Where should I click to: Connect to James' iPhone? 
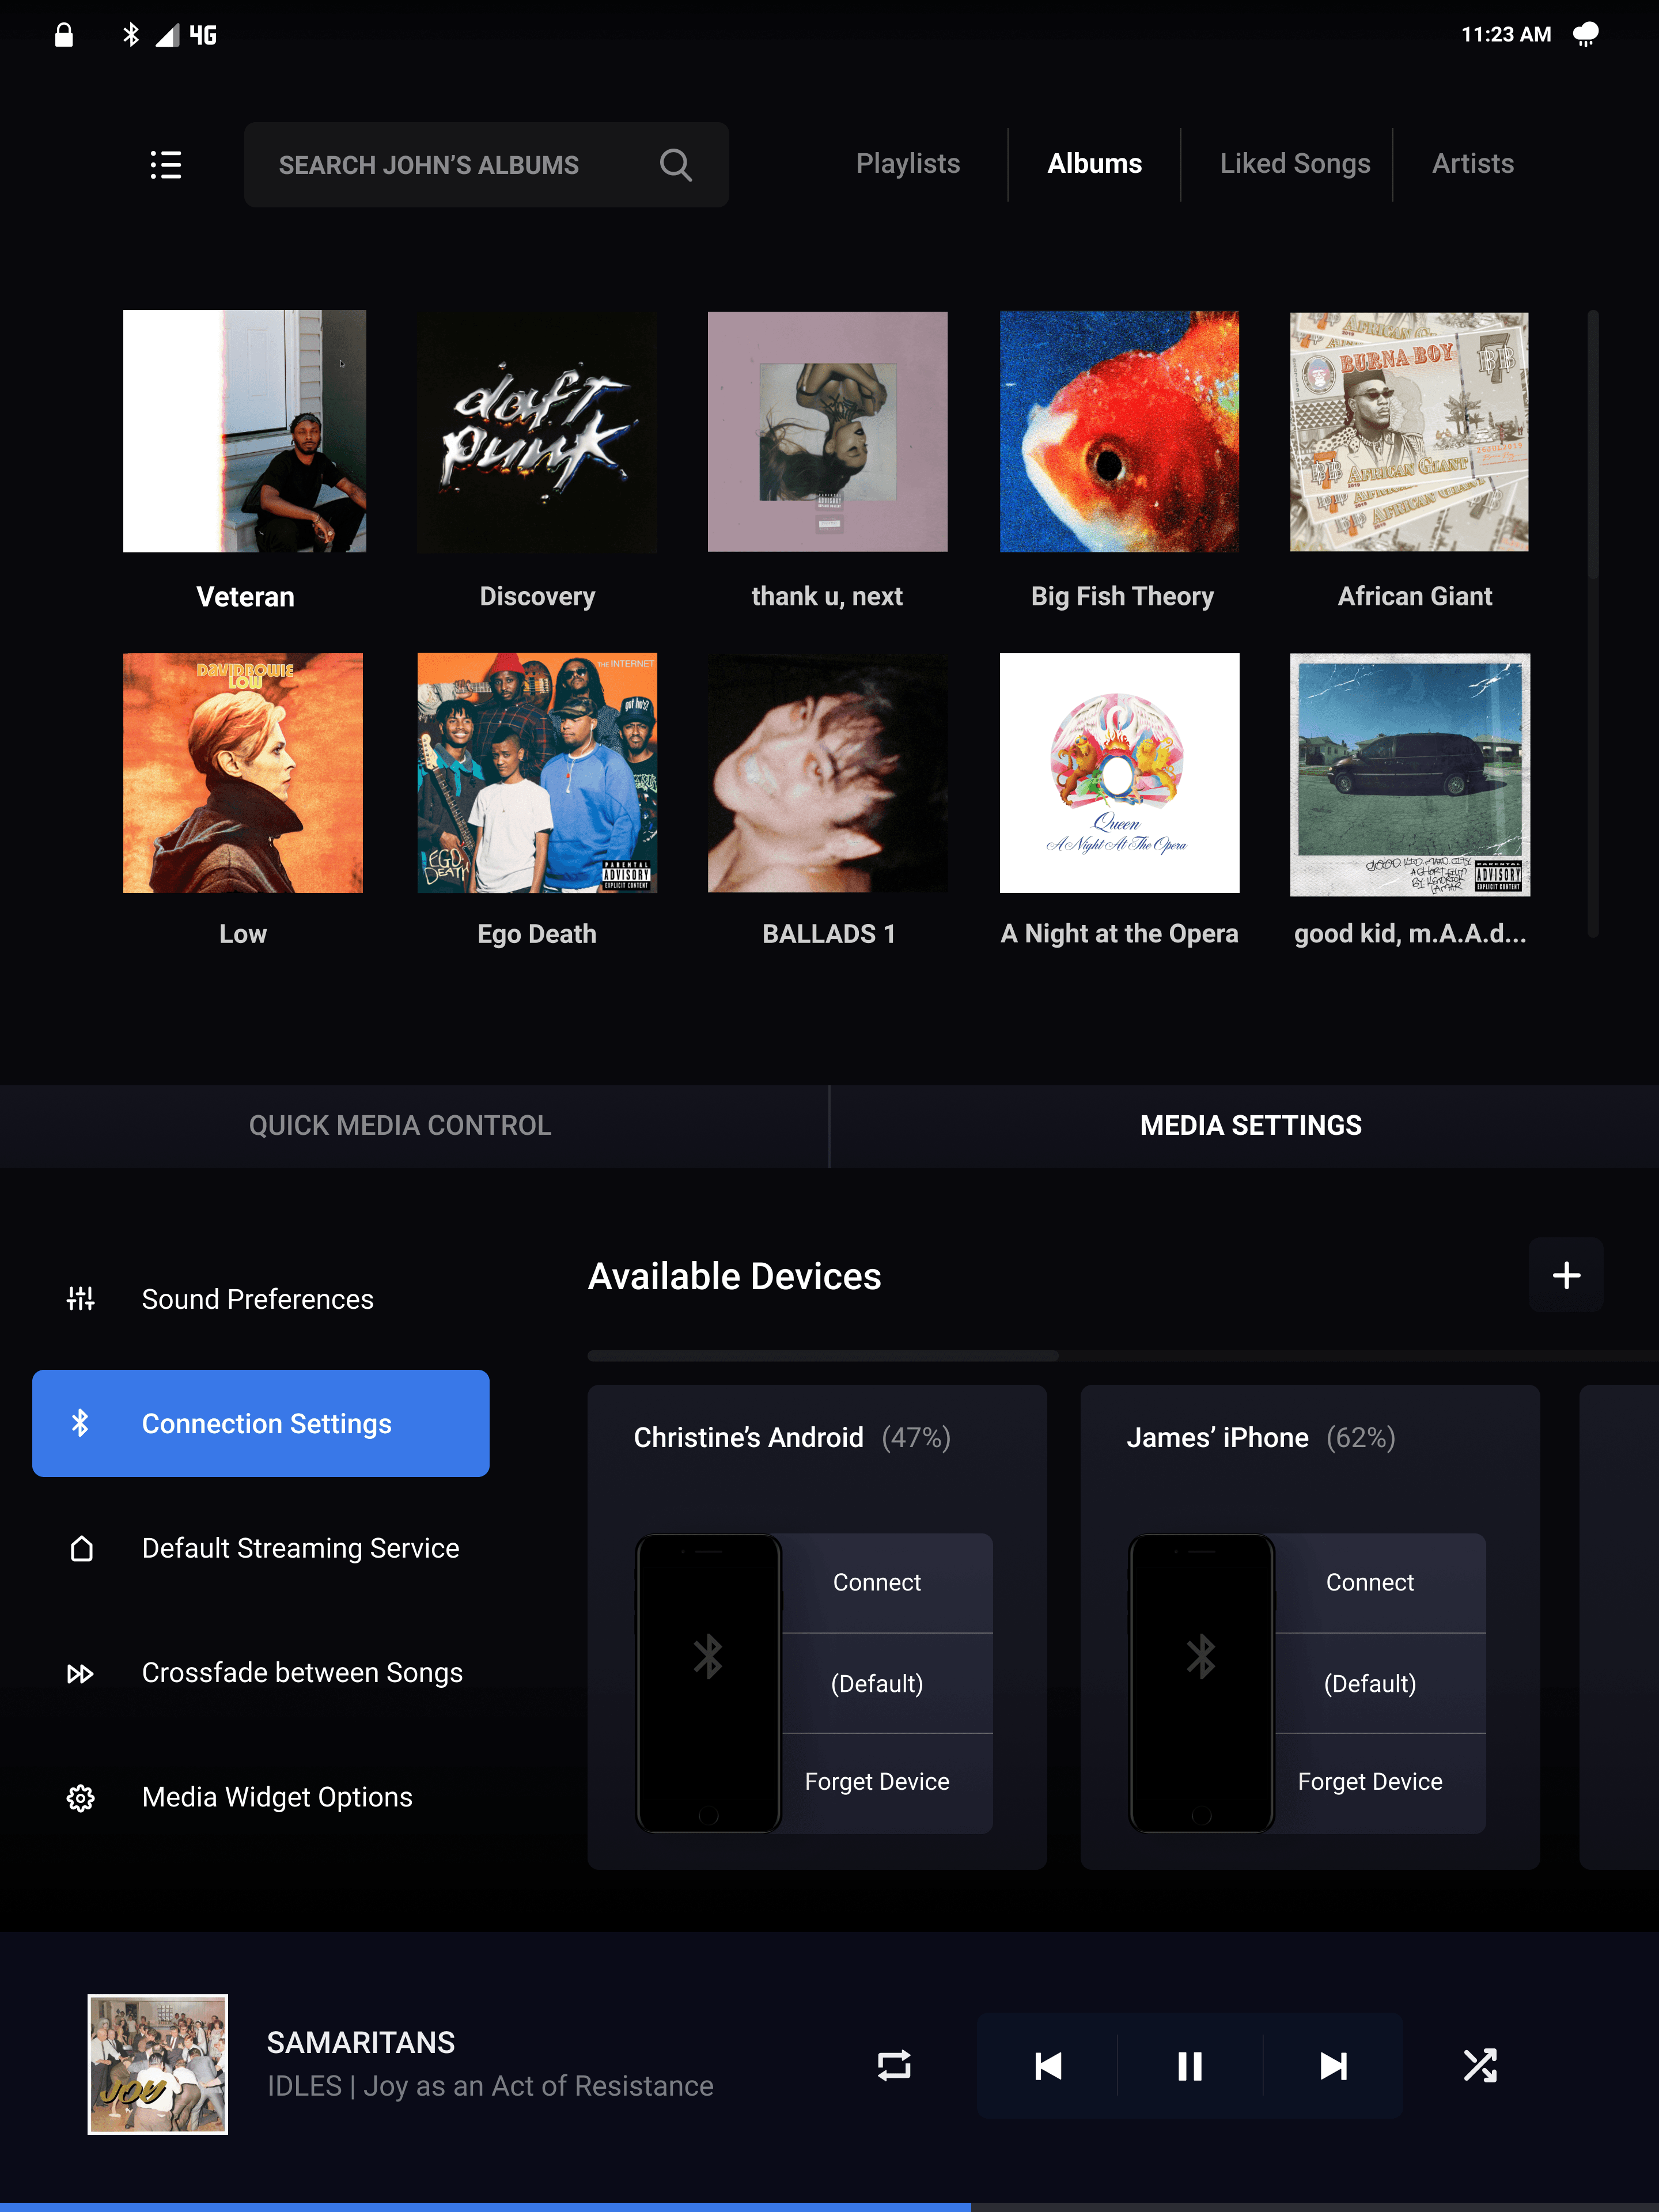pyautogui.click(x=1379, y=1583)
